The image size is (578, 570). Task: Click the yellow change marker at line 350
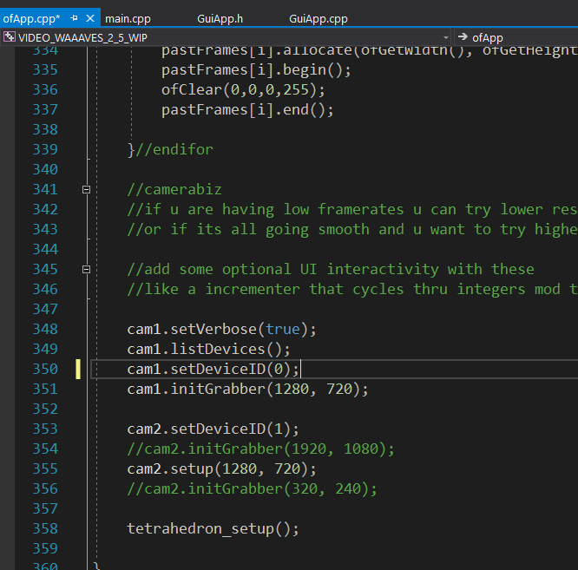click(77, 369)
